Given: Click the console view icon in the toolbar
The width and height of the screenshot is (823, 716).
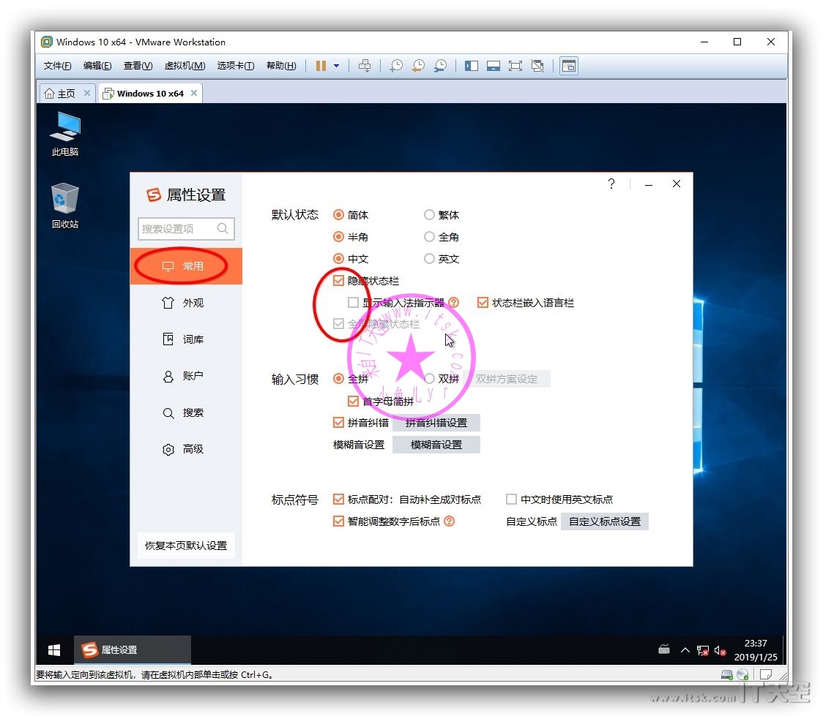Looking at the screenshot, I should (x=569, y=66).
